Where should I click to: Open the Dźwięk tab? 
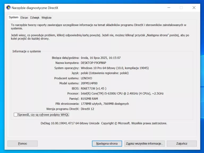[35, 18]
